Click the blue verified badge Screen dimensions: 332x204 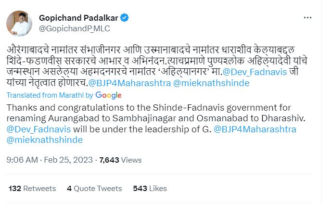[124, 18]
